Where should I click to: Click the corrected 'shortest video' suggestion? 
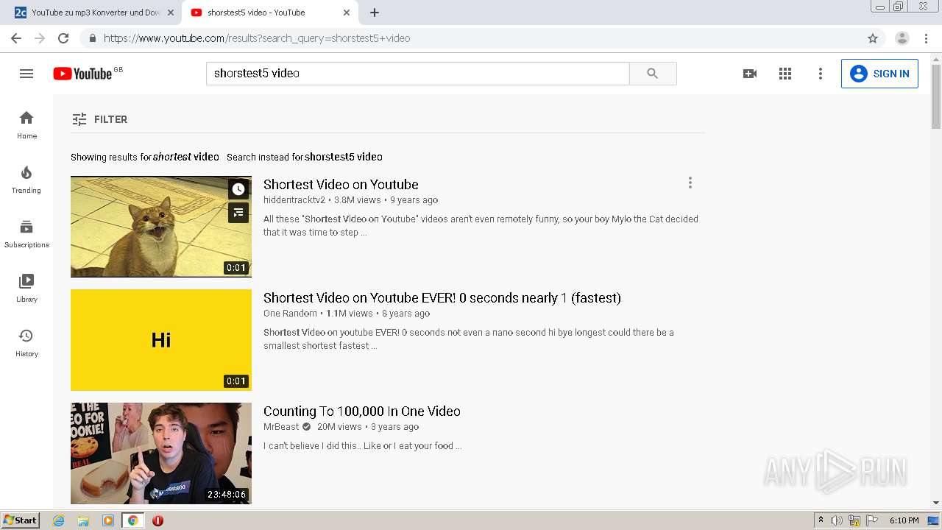(185, 157)
